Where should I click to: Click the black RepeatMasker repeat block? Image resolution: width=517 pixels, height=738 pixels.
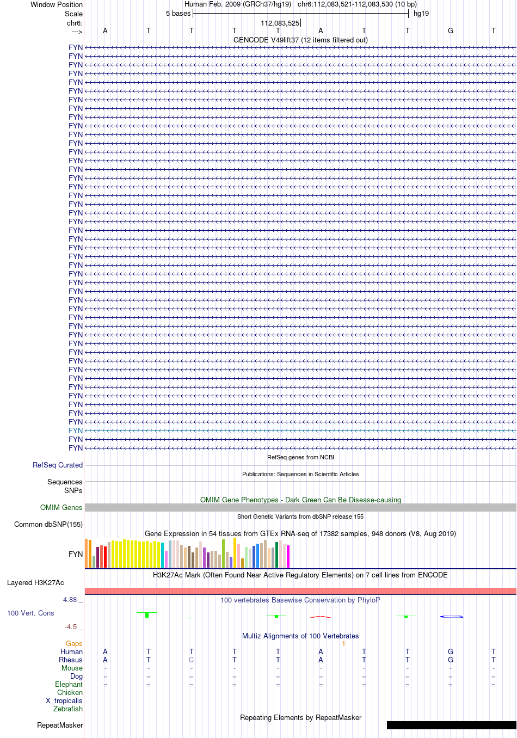pyautogui.click(x=451, y=725)
